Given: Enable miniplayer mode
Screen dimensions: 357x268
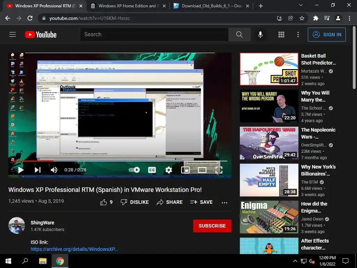Looking at the screenshot, I should (185, 170).
